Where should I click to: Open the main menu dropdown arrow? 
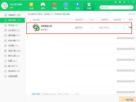coord(124,2)
